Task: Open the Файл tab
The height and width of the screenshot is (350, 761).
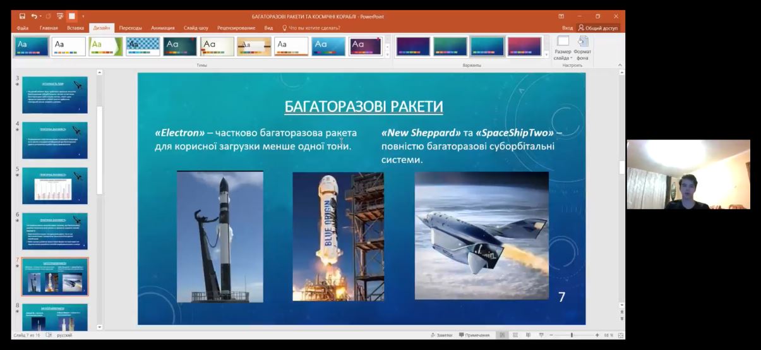Action: pos(23,28)
